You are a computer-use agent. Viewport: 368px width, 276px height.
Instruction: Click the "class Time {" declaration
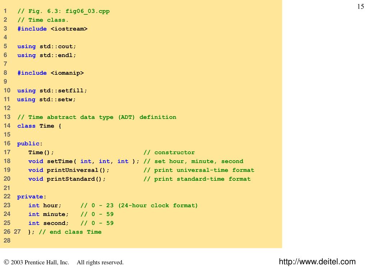click(39, 126)
